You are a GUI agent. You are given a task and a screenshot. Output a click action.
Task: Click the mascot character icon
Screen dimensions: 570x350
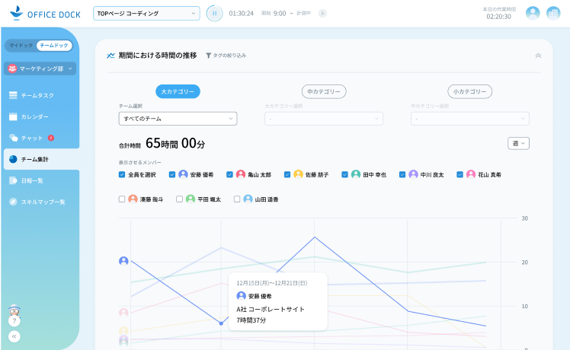(14, 310)
